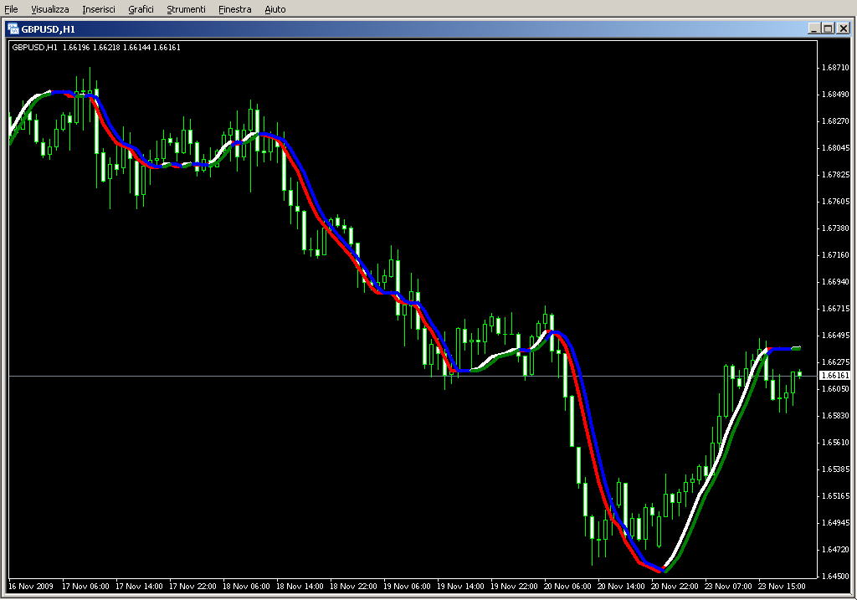Open the File menu

coord(11,9)
